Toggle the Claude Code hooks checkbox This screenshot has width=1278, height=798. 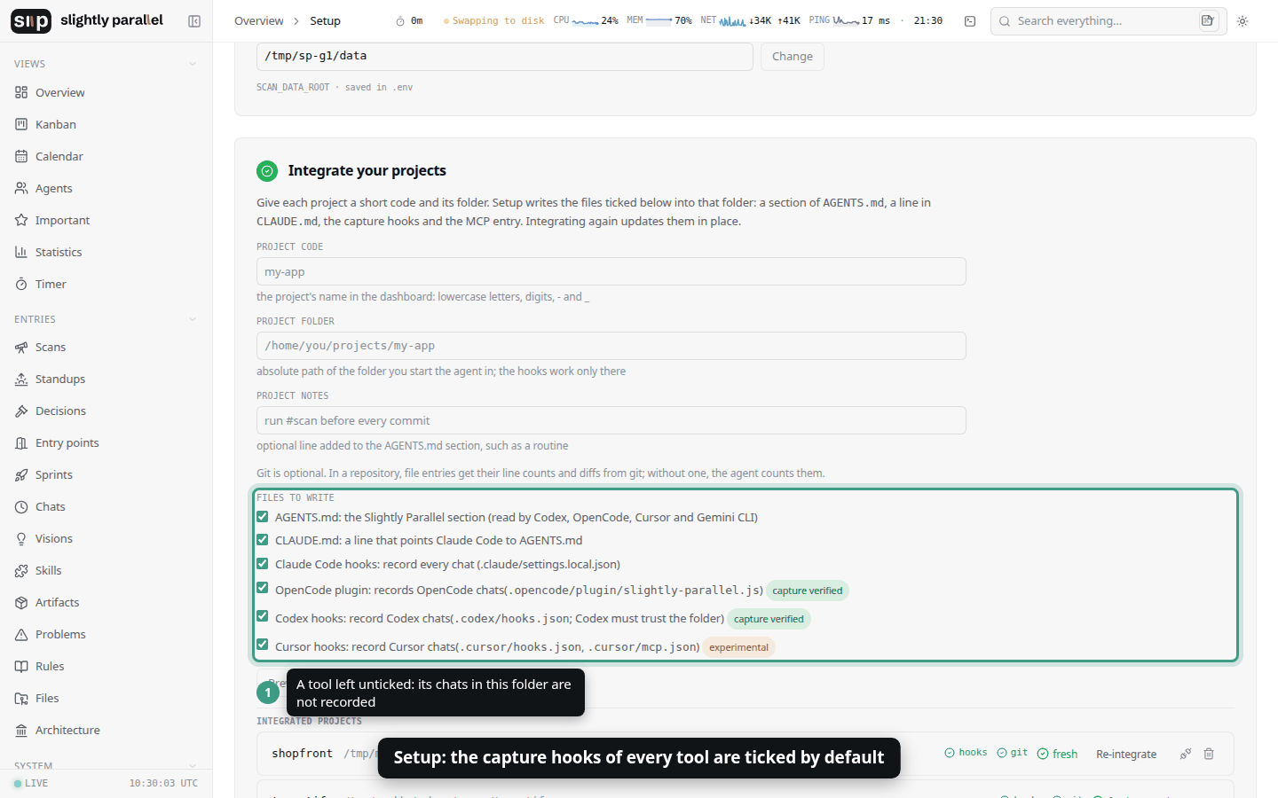click(x=263, y=564)
